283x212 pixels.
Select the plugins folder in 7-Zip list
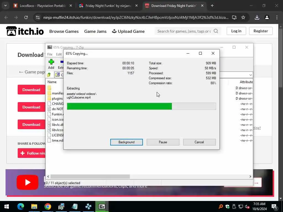(x=55, y=99)
